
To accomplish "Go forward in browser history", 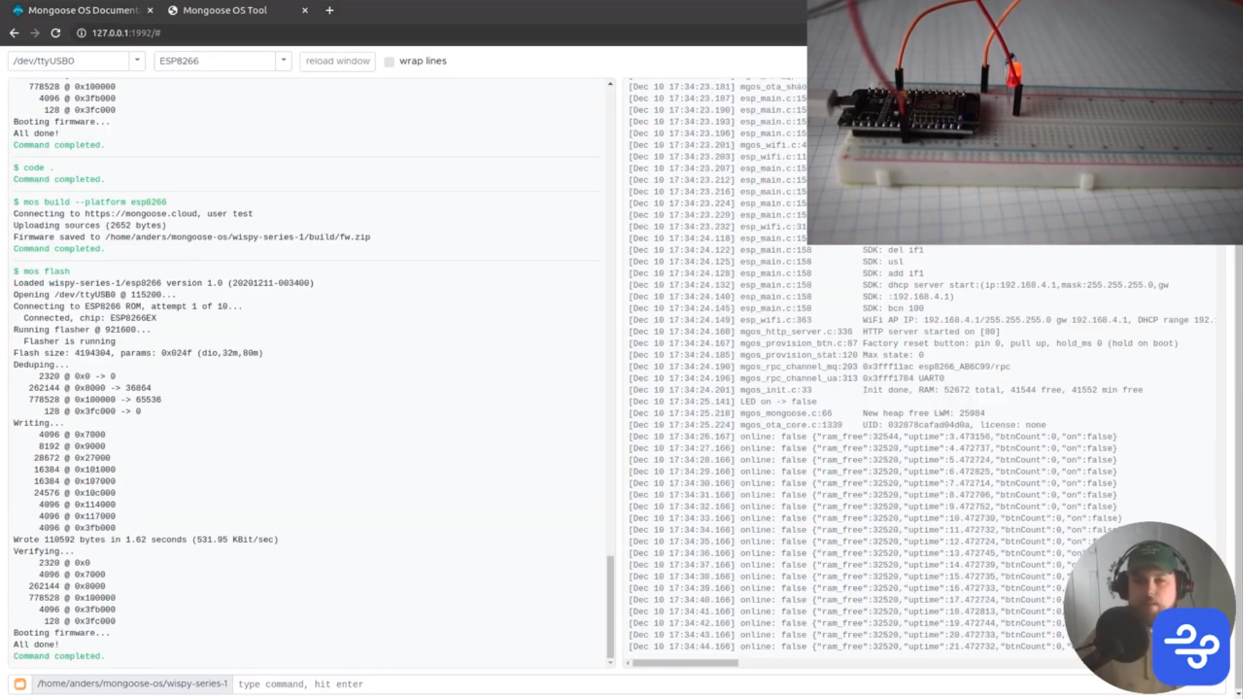I will tap(35, 33).
